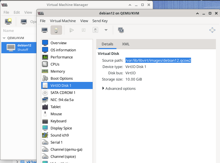
Task: Select Sound ich9 entry
Action: (67, 135)
